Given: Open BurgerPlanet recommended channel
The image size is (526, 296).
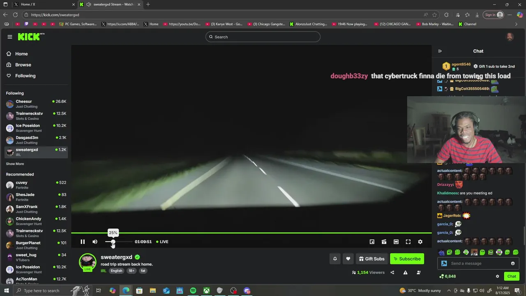Looking at the screenshot, I should [36, 245].
